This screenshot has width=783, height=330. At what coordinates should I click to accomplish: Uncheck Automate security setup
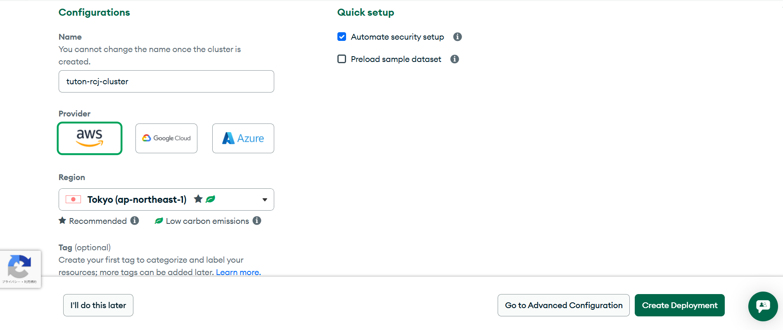pos(342,37)
